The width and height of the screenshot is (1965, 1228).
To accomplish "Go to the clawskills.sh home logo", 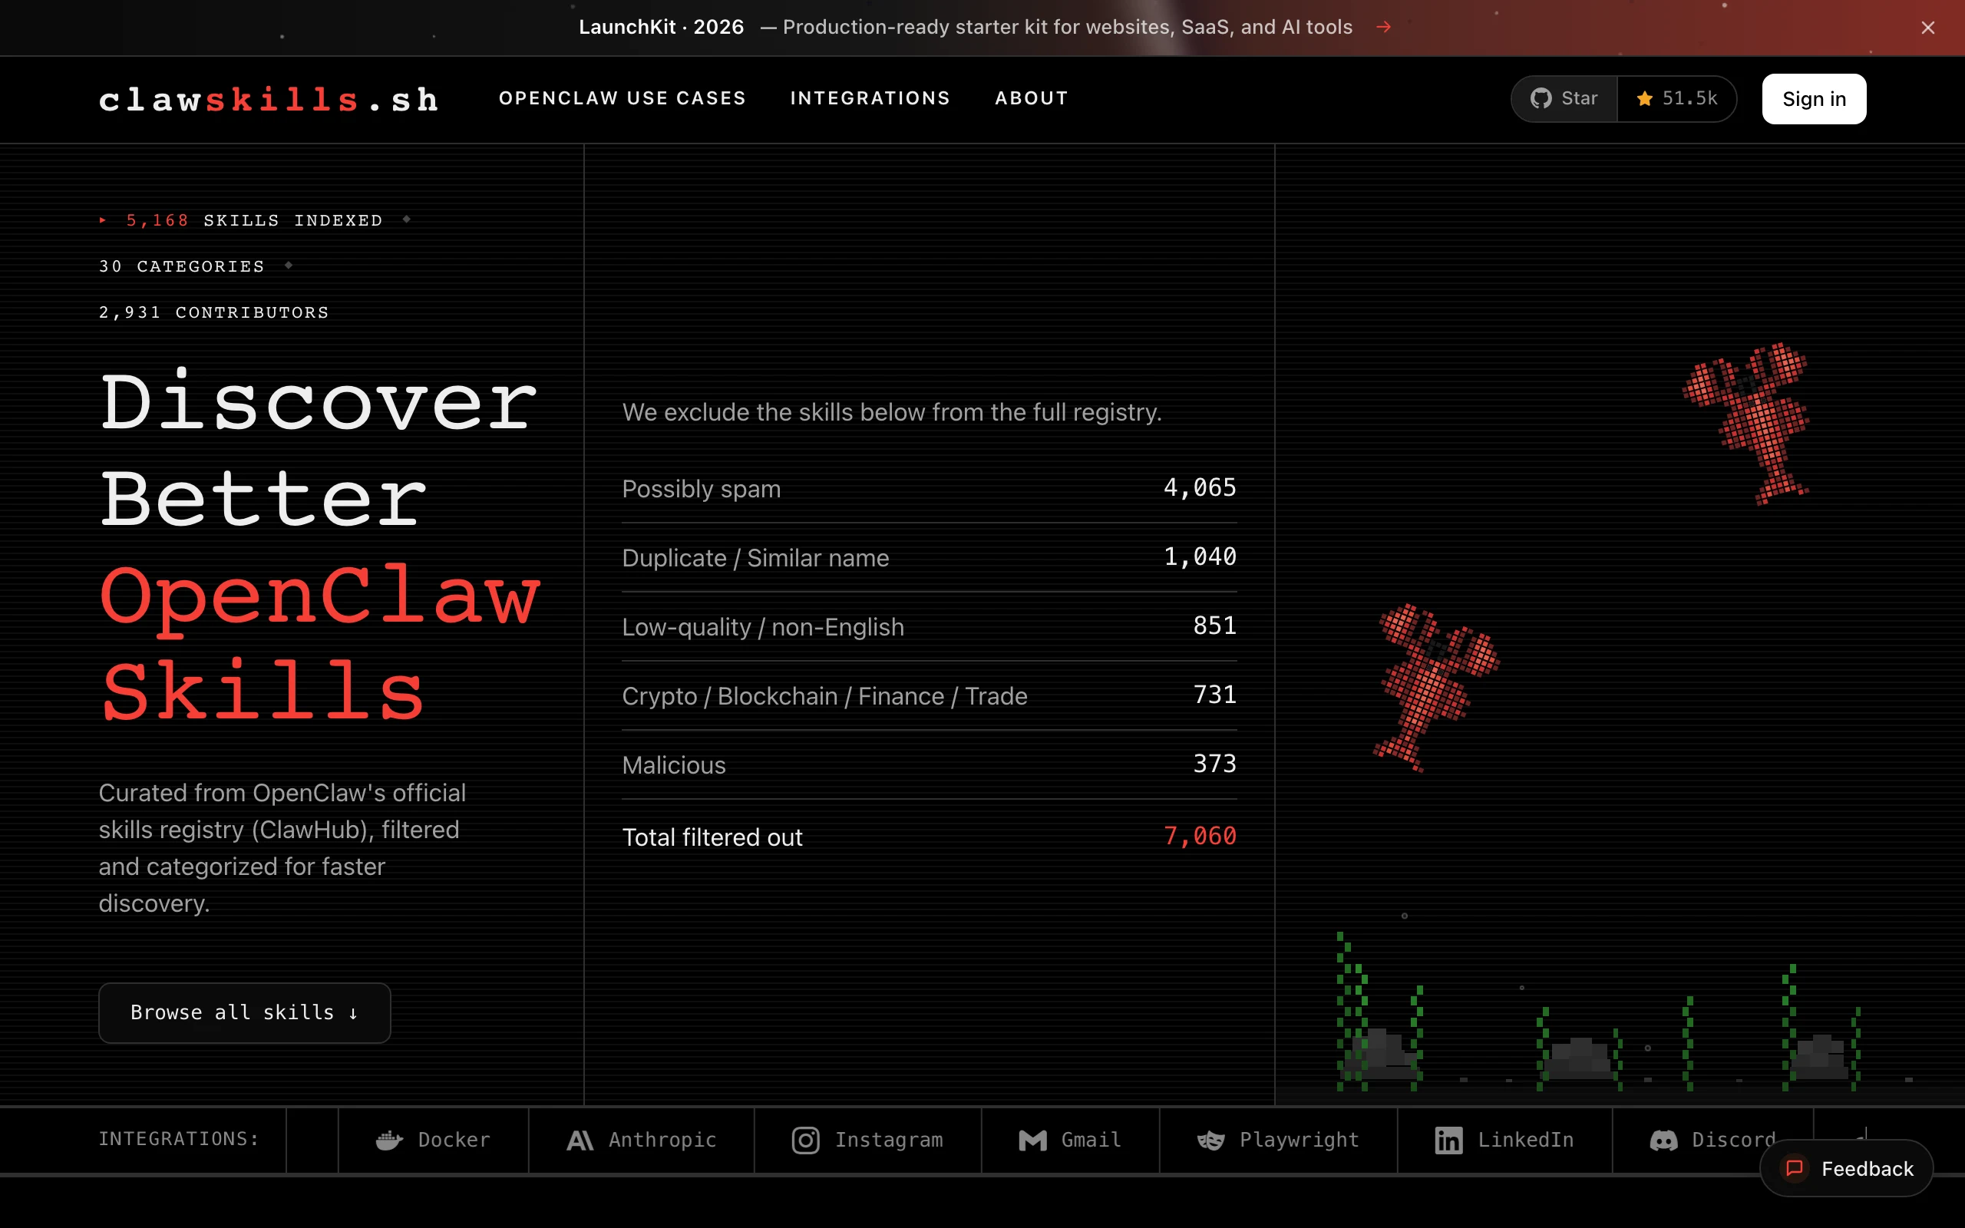I will pyautogui.click(x=269, y=99).
